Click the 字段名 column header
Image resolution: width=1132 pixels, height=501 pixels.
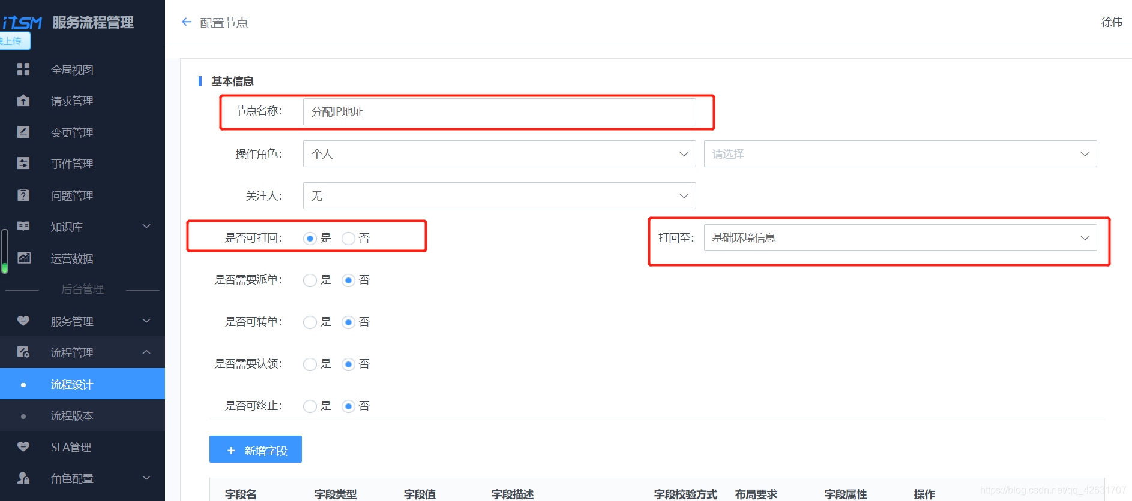point(241,494)
